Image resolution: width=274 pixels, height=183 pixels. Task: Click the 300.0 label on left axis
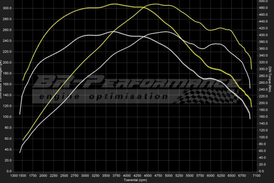tap(7, 8)
